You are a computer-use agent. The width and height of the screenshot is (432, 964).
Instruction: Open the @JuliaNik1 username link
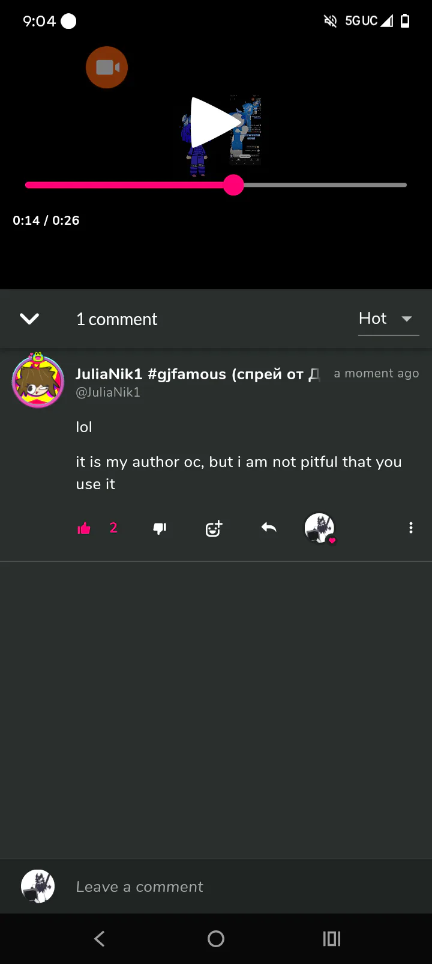(108, 392)
